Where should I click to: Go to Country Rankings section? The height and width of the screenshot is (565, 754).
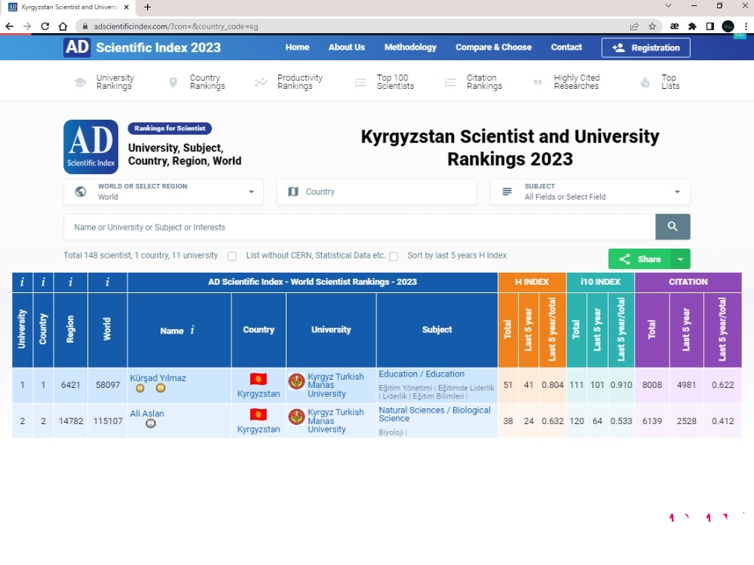click(197, 81)
